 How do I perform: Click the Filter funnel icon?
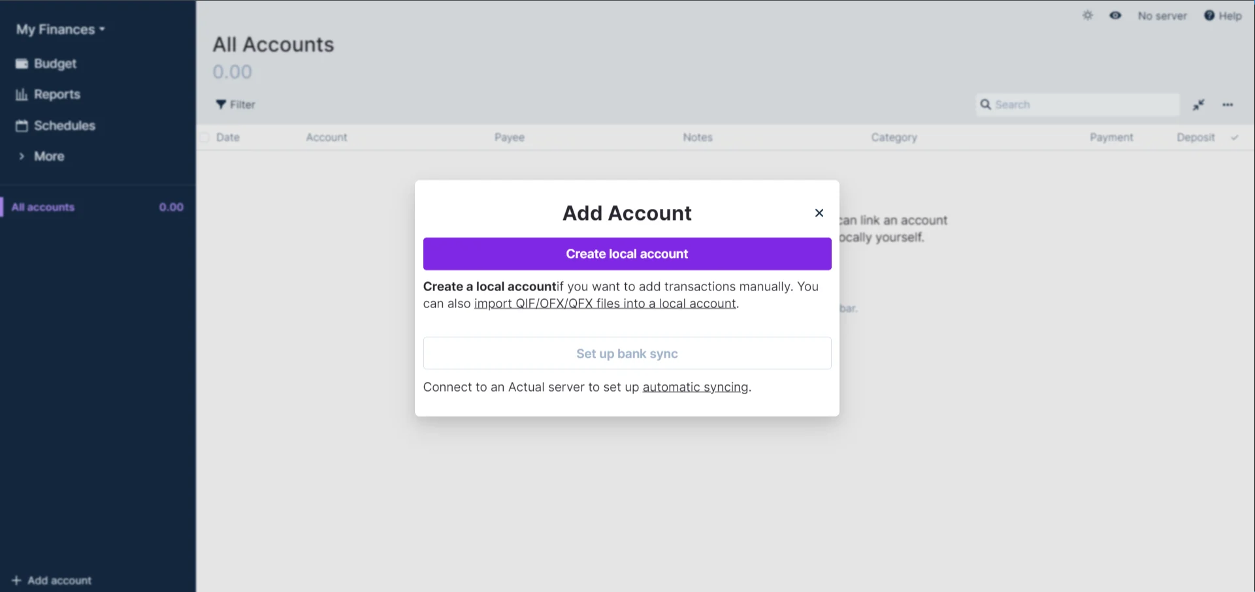click(x=221, y=104)
